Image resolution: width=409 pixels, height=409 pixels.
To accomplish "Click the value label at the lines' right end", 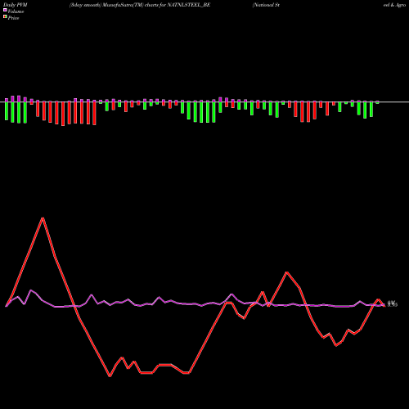I will (x=393, y=303).
